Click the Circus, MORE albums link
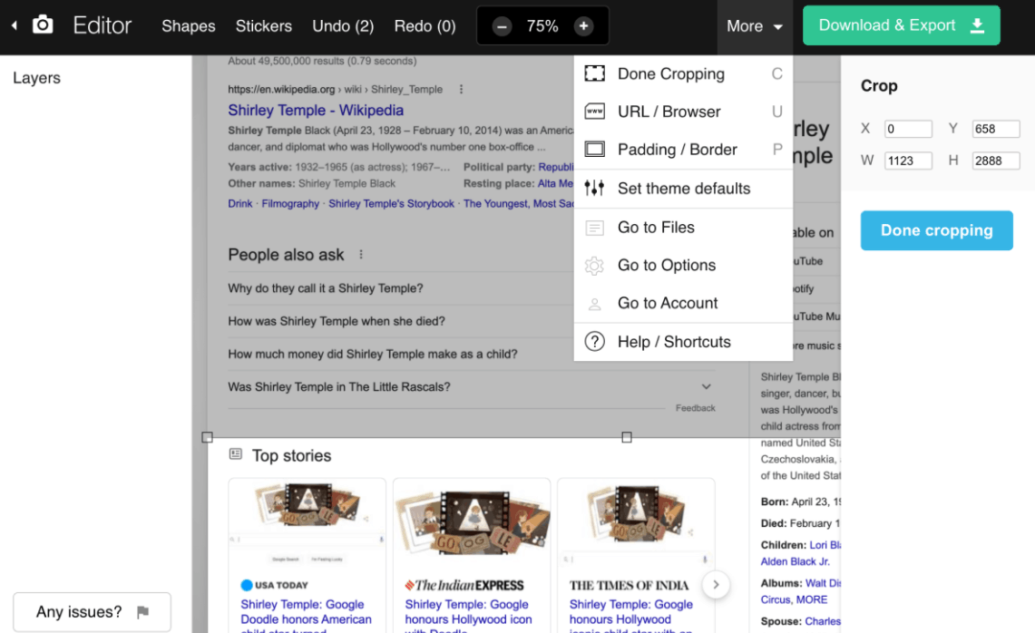The image size is (1035, 633). (x=794, y=600)
